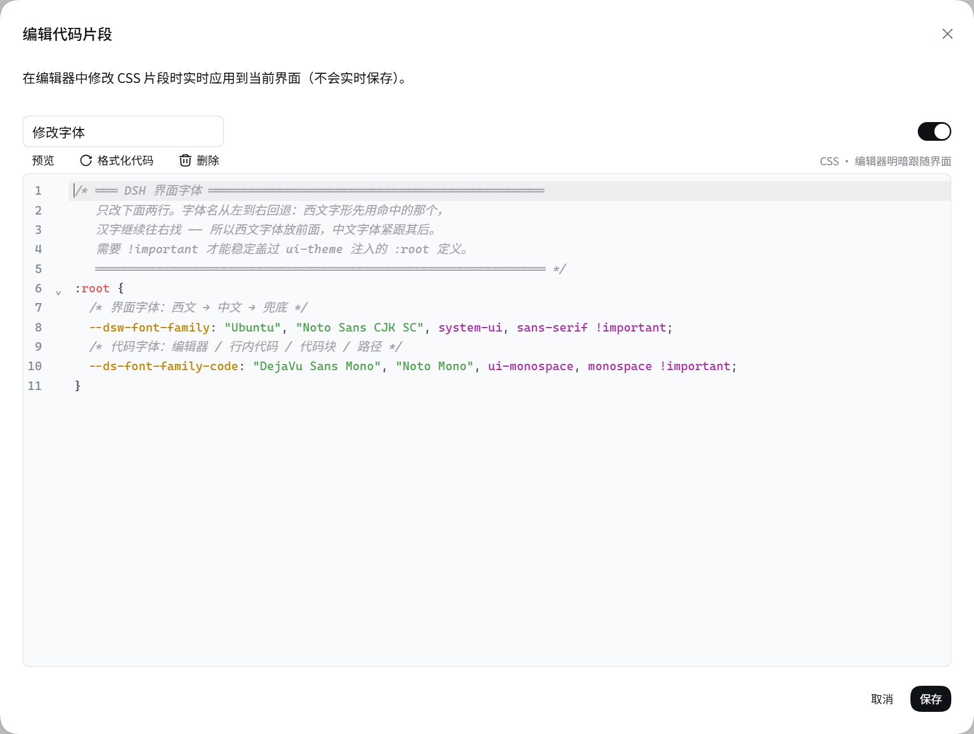Image resolution: width=974 pixels, height=734 pixels.
Task: Click the "Noto Mono" font value
Action: click(x=435, y=366)
